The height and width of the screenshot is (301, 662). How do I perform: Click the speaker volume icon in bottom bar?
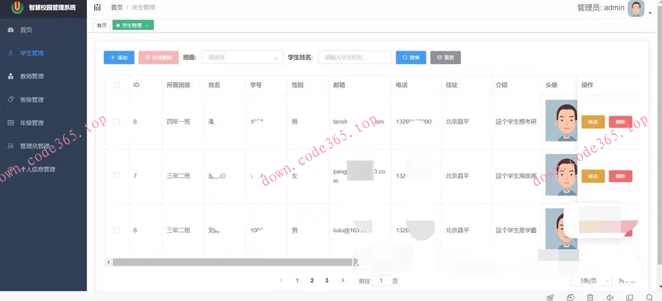click(610, 297)
